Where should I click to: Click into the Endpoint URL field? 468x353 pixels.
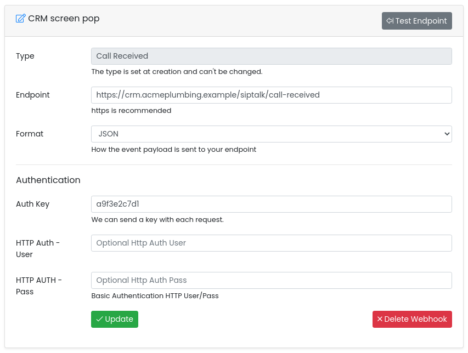(272, 95)
